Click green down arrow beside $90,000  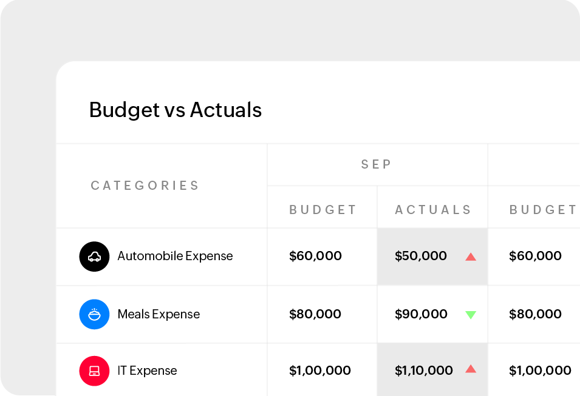point(470,315)
